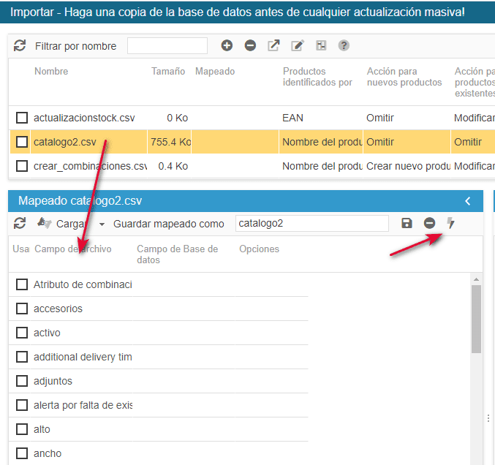The height and width of the screenshot is (465, 495).
Task: Collapse the Mapeado catalogo2.csv panel
Action: pos(468,201)
